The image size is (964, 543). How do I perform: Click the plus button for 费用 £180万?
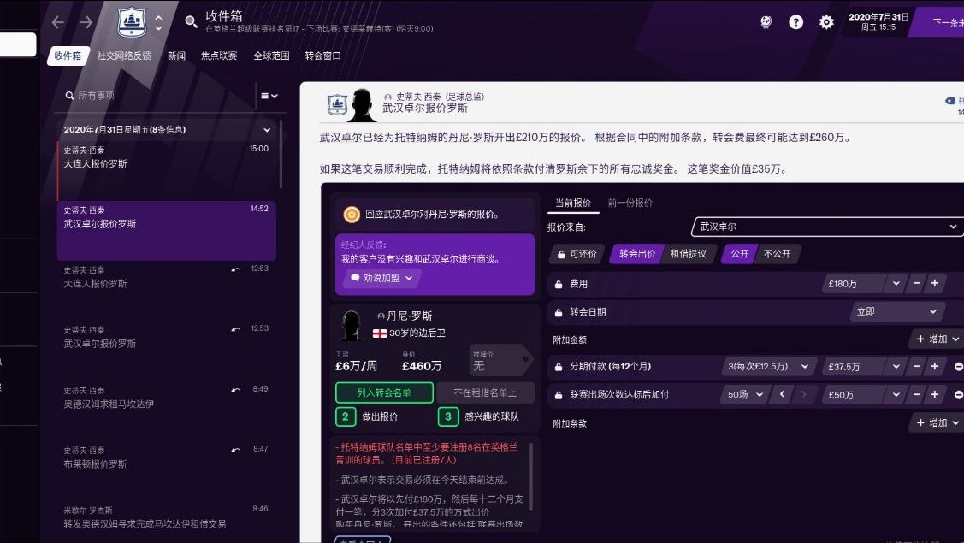coord(934,284)
